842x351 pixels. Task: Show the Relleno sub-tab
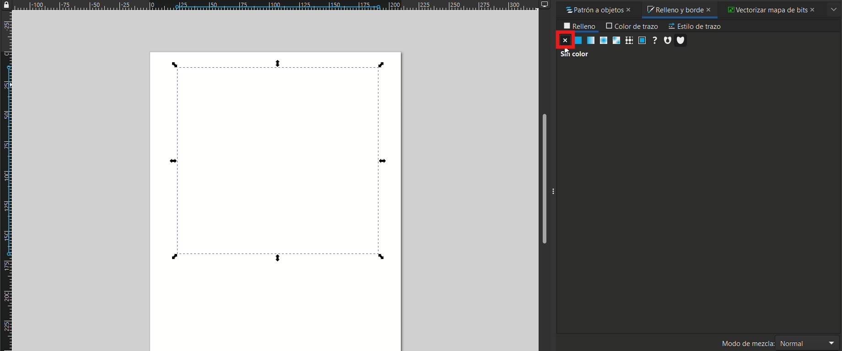(579, 26)
